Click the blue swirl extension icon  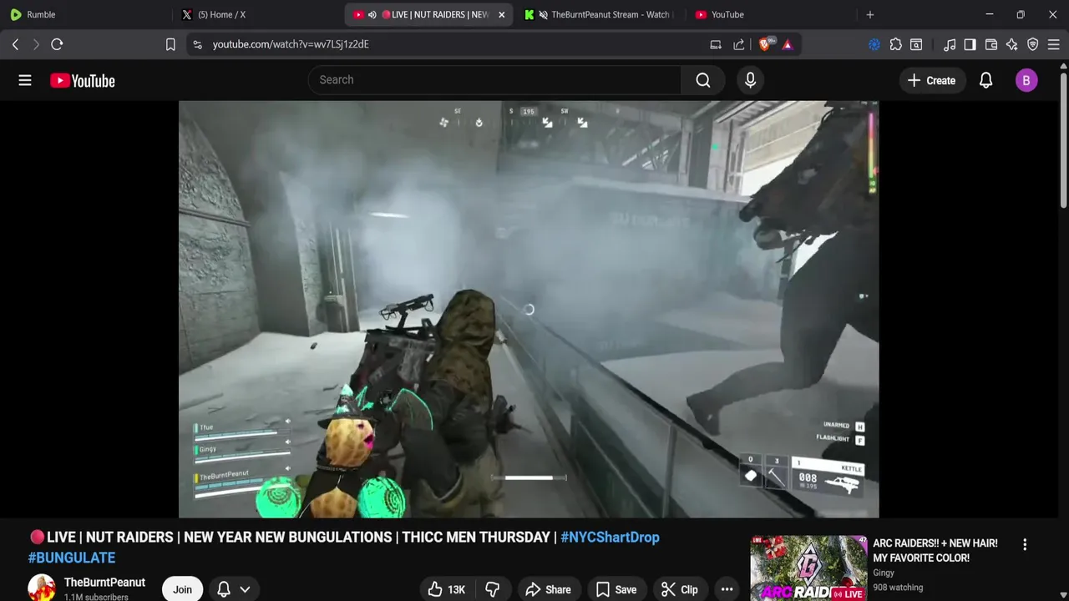[874, 44]
